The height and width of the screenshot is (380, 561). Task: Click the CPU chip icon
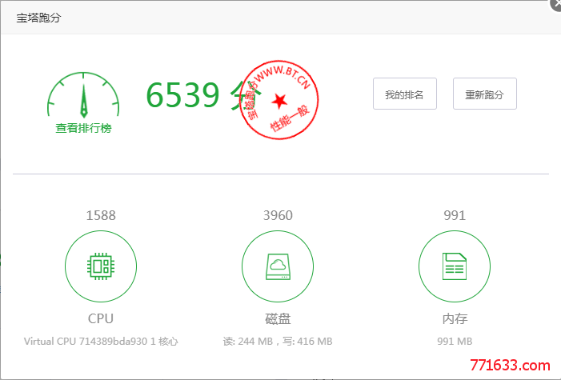click(101, 266)
